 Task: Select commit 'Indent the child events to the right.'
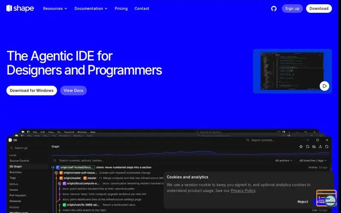click(x=84, y=210)
